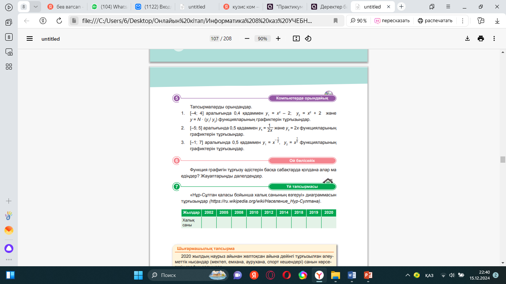Viewport: 506px width, 284px height.
Task: Open the extension icon next to downloads
Action: point(481,21)
